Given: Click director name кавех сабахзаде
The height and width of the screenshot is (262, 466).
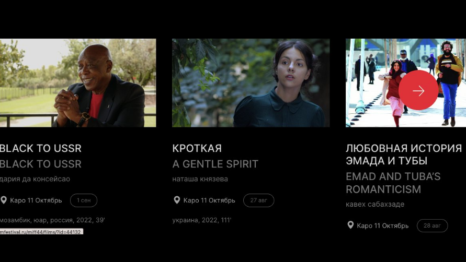Looking at the screenshot, I should click(x=375, y=204).
